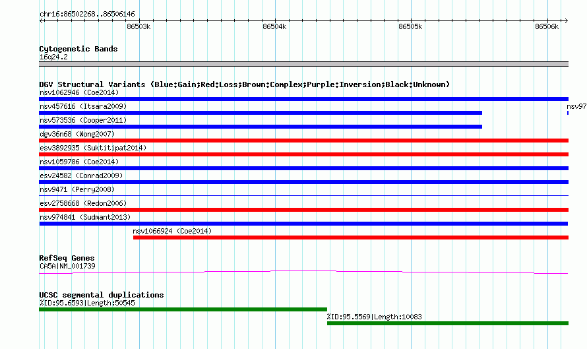The height and width of the screenshot is (349, 587).
Task: Click the gray 16q24.2 cytogenetic band bar
Action: [x=303, y=64]
